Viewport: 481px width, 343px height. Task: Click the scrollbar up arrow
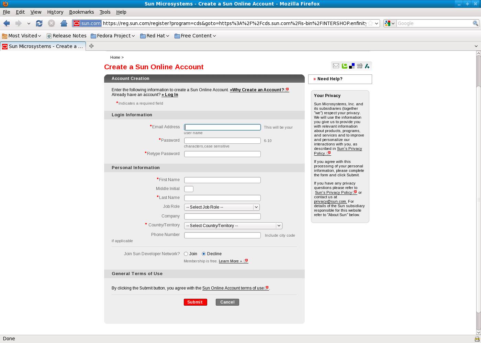[478, 54]
